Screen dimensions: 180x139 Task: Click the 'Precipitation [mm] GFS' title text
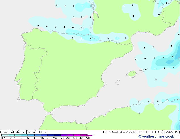23,132
